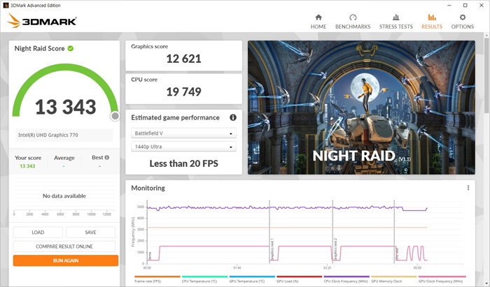Open the Monitoring panel three-dot menu
This screenshot has height=287, width=490.
coord(468,188)
